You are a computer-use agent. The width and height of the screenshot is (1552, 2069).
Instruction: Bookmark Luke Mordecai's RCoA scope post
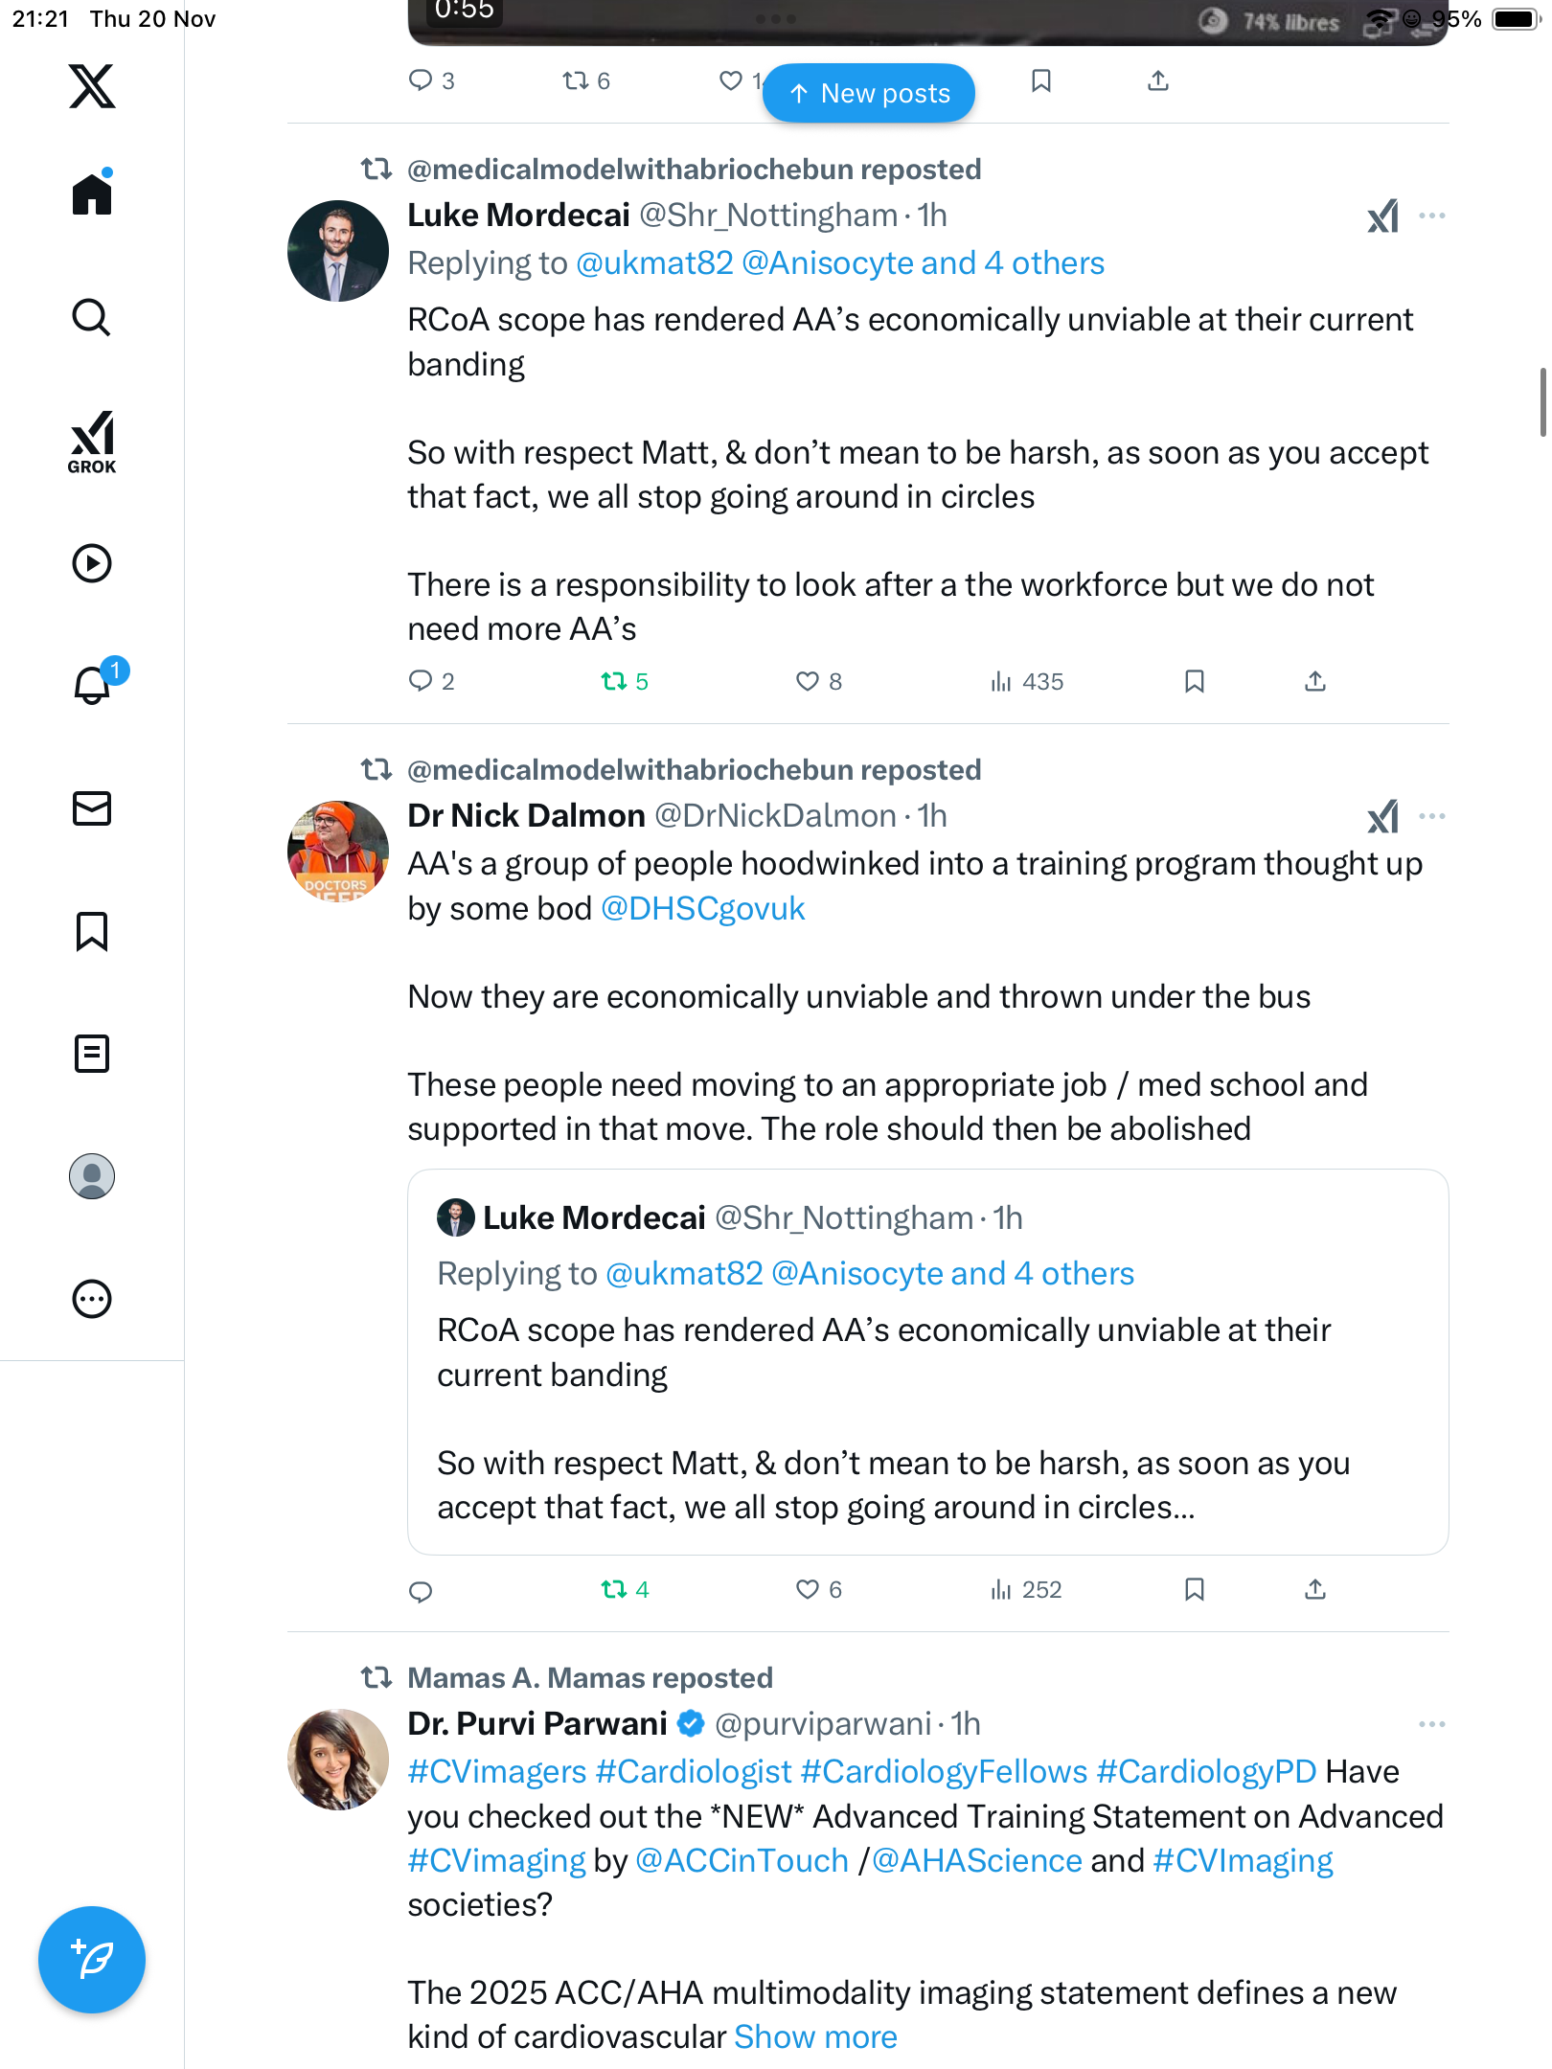click(x=1194, y=681)
